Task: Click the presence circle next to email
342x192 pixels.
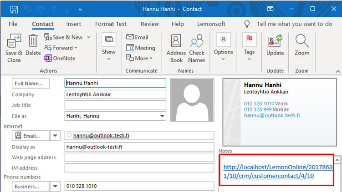Action: [x=69, y=135]
